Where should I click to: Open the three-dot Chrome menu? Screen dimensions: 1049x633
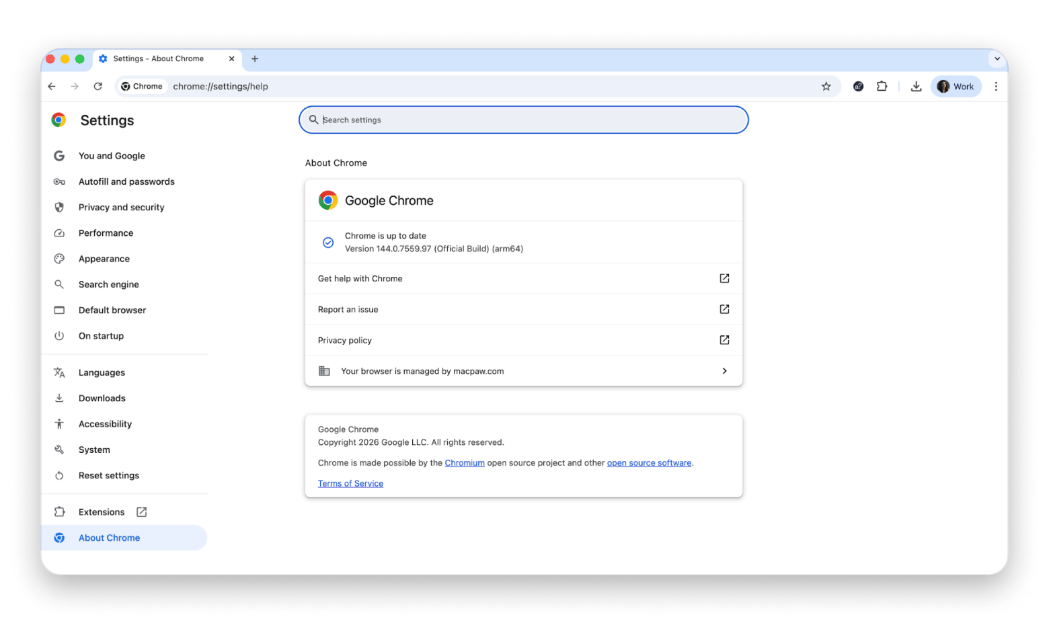[996, 86]
